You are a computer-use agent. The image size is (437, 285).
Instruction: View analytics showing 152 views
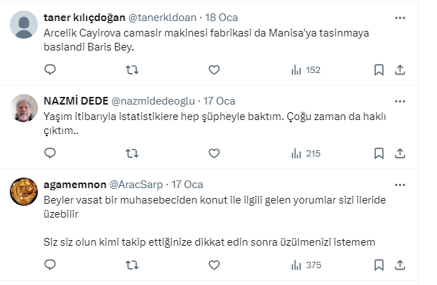305,69
